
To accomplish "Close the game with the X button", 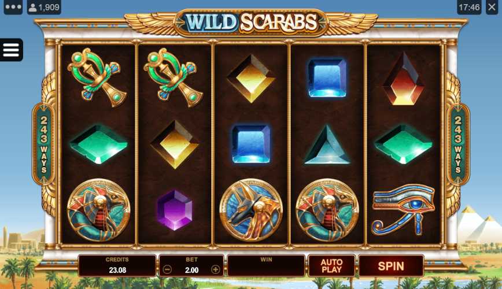I will coord(492,7).
